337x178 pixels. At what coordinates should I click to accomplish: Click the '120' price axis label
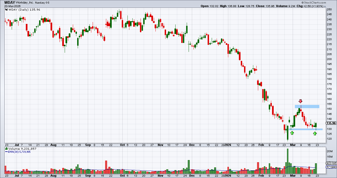point(329,139)
